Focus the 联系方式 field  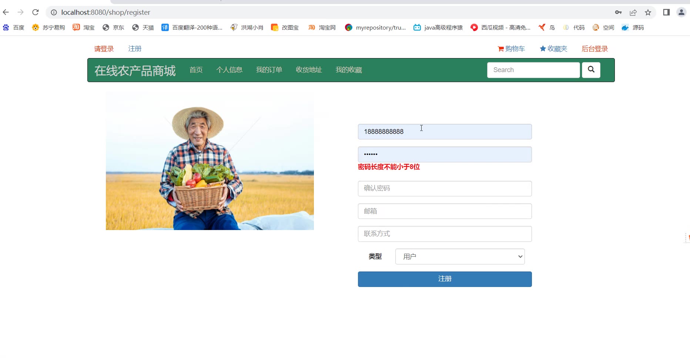click(445, 234)
